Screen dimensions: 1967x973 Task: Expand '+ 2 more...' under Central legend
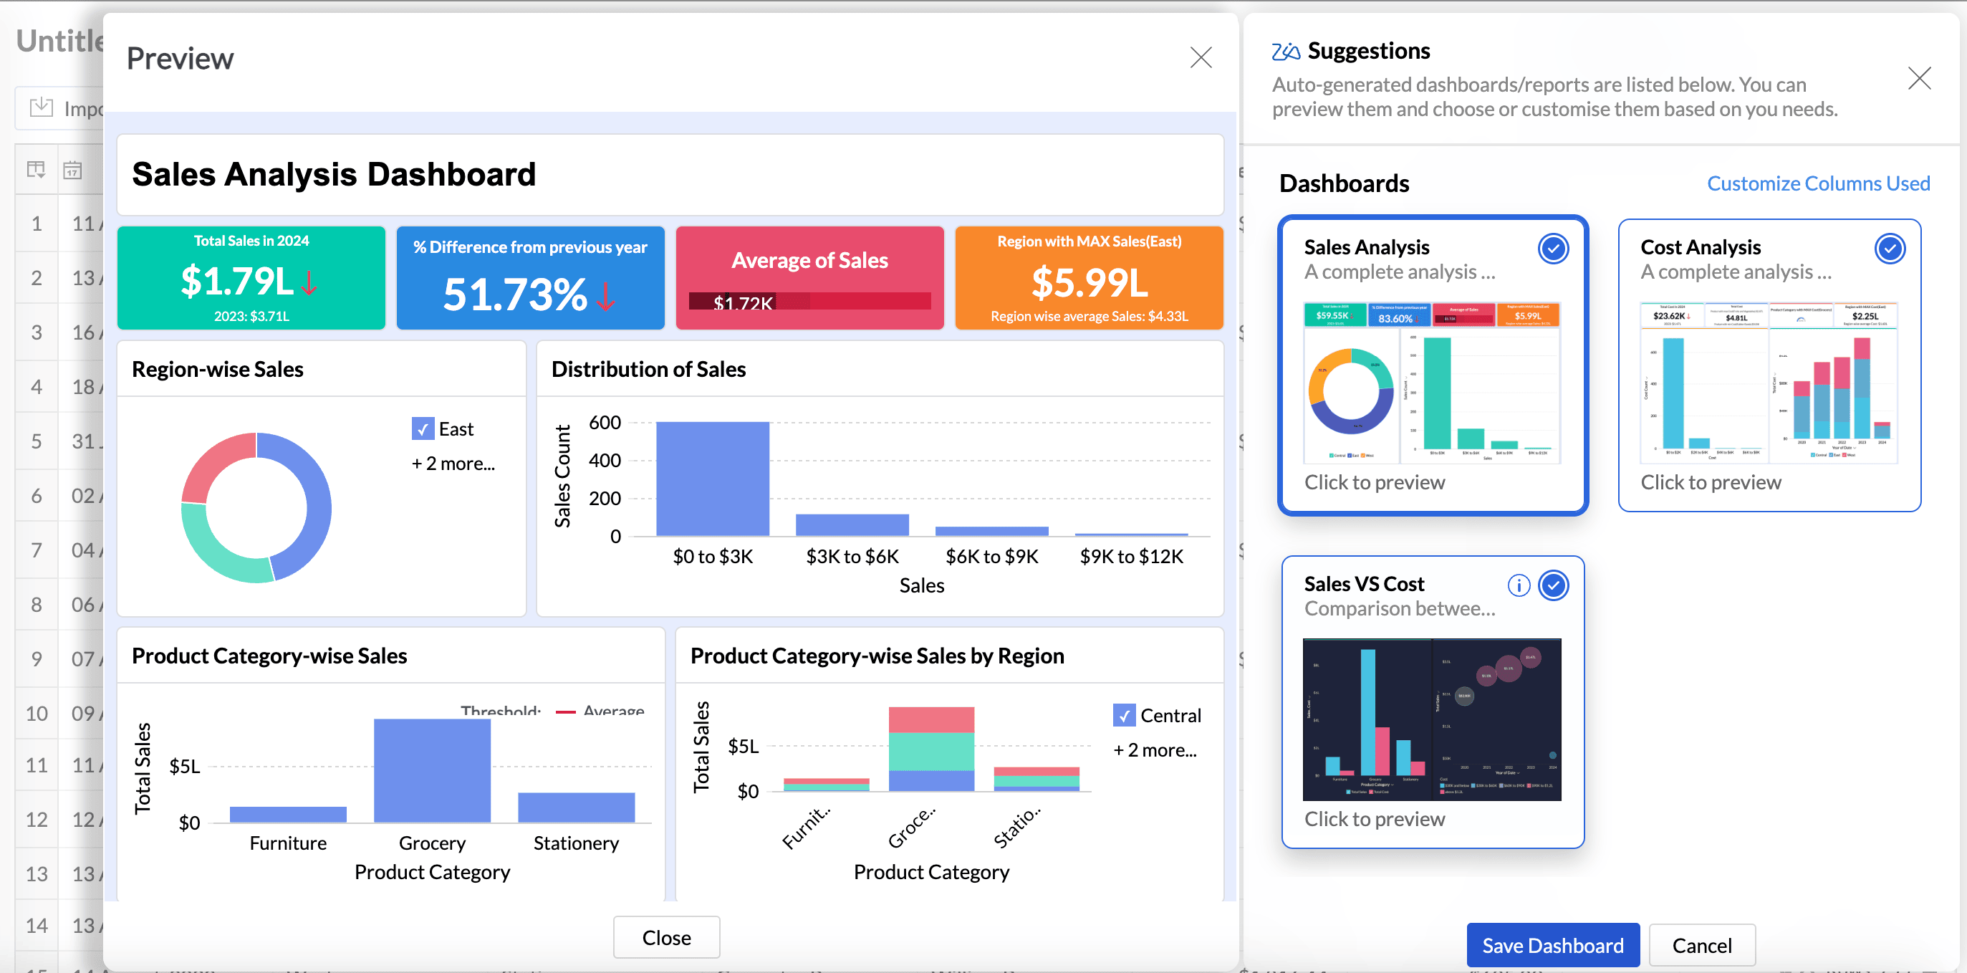click(x=1155, y=750)
